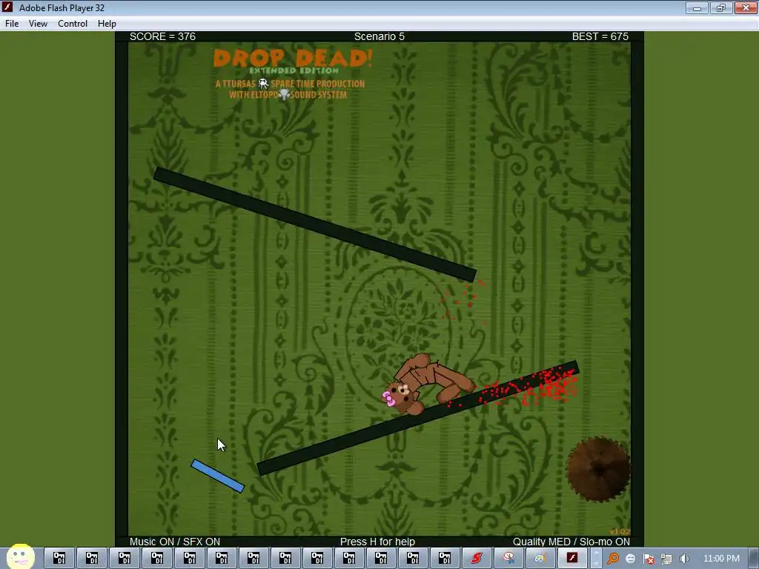Image resolution: width=759 pixels, height=569 pixels.
Task: Click the Show desktop strip
Action: coord(754,559)
